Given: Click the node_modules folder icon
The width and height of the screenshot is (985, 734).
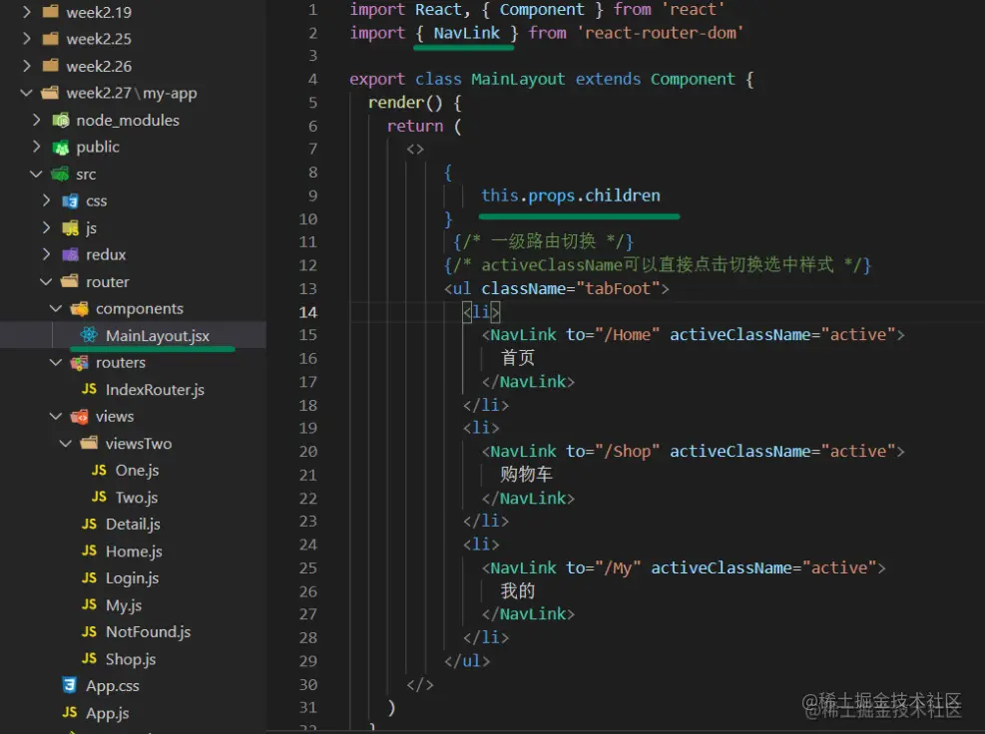Looking at the screenshot, I should coord(60,120).
